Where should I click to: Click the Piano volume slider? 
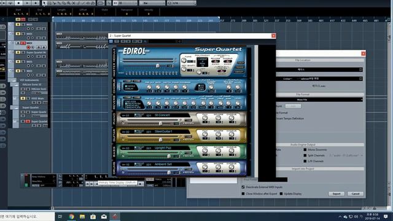coord(160,123)
